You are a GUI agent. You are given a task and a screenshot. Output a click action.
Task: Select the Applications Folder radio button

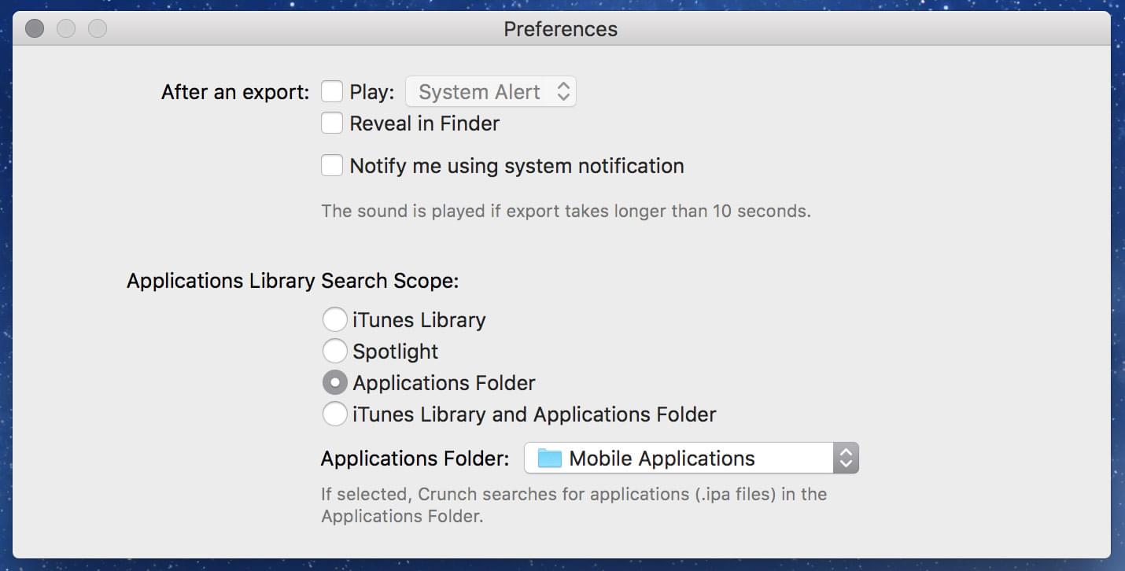click(x=334, y=383)
